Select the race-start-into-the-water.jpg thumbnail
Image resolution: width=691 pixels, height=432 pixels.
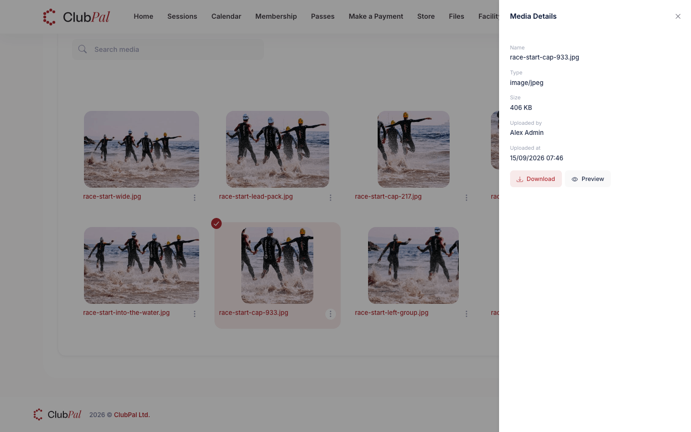tap(142, 265)
